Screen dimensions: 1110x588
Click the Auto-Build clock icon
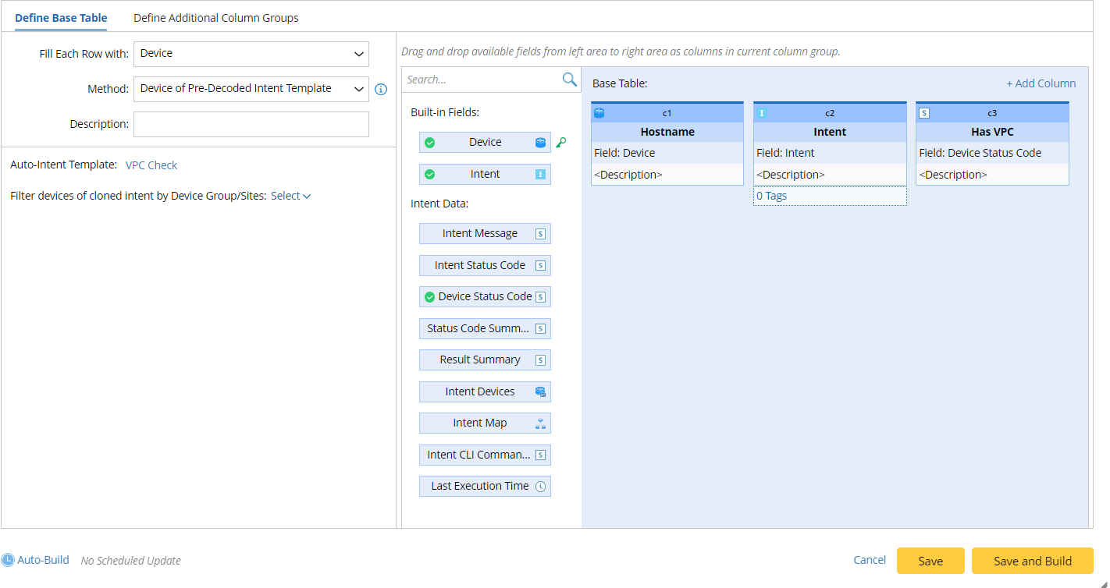point(8,560)
